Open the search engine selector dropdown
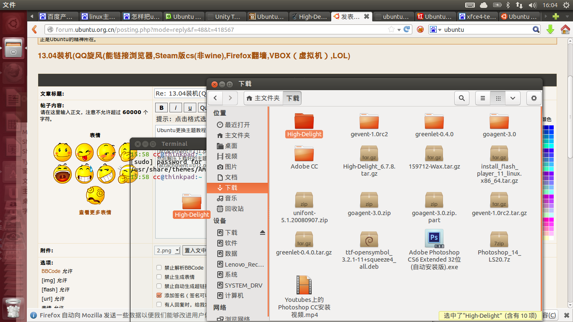This screenshot has width=573, height=322. (x=435, y=30)
